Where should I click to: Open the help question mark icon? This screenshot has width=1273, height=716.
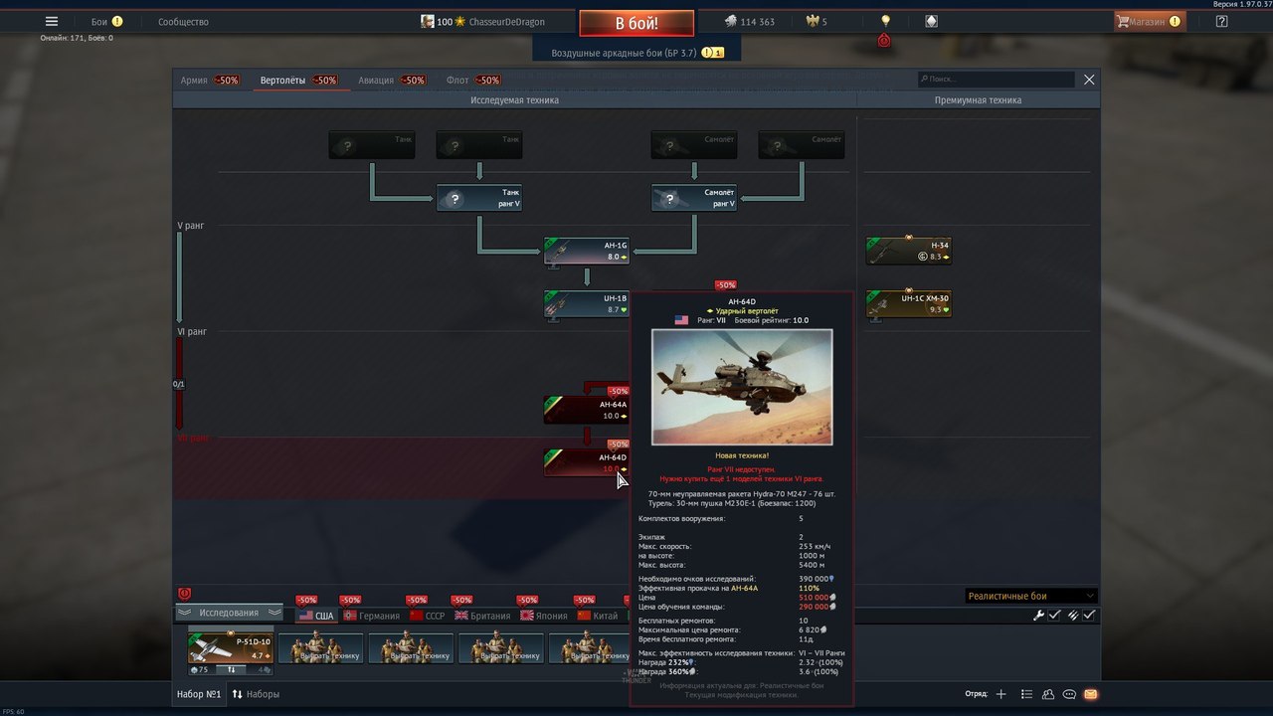pyautogui.click(x=1221, y=21)
